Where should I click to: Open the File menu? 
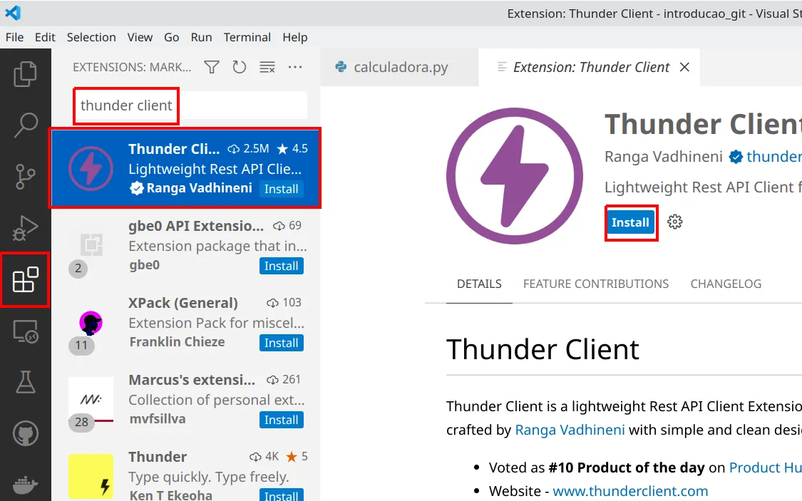[14, 37]
